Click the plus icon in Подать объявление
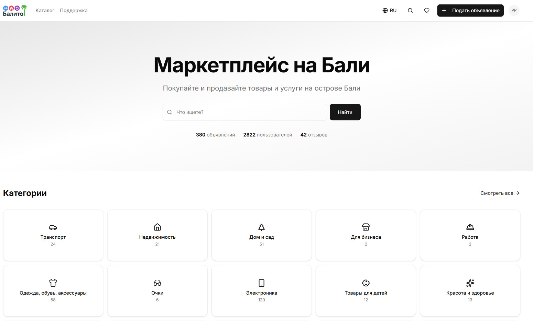533x321 pixels. [x=444, y=11]
